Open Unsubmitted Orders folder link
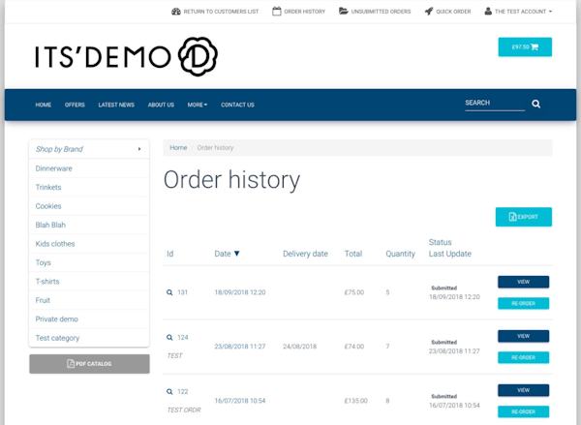Screen dimensions: 581x425 coord(375,12)
